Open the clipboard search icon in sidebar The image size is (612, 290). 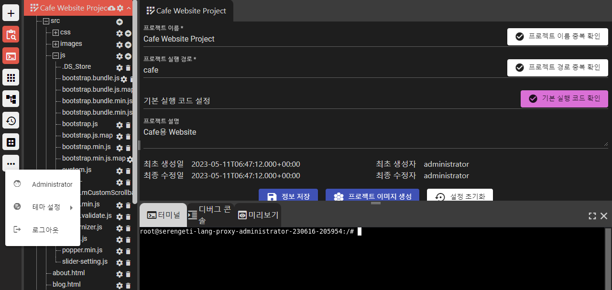click(x=11, y=34)
